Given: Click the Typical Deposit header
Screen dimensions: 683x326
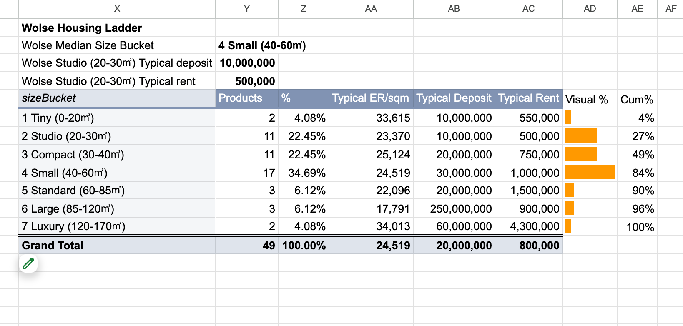Looking at the screenshot, I should pyautogui.click(x=454, y=98).
